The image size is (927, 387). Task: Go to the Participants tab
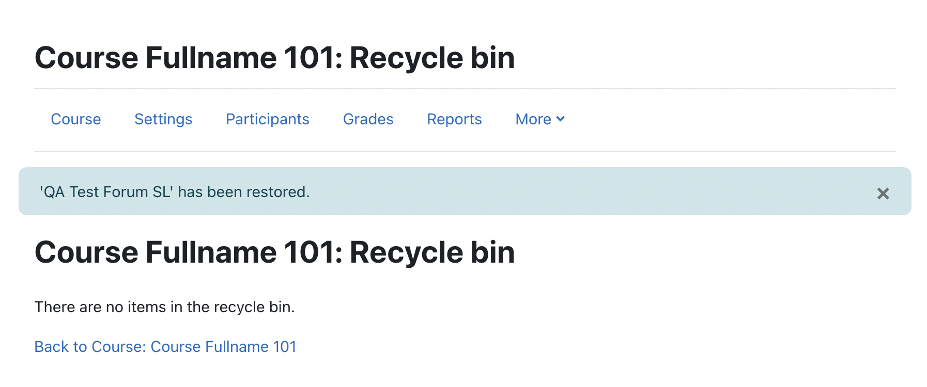coord(268,119)
